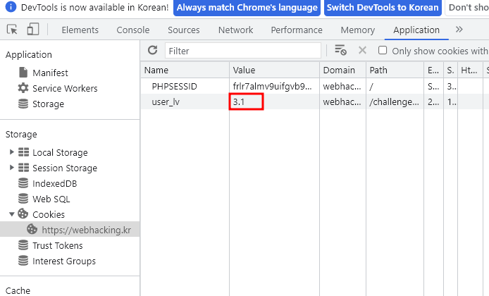Switch to the Memory tab
The height and width of the screenshot is (296, 489).
pos(358,30)
